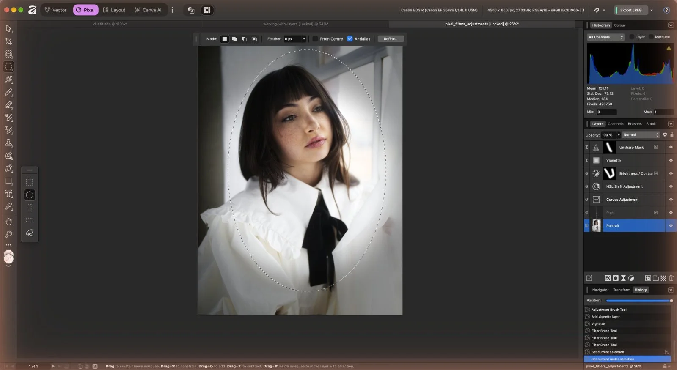The image size is (677, 370).
Task: Add a new group folder icon
Action: [655, 278]
